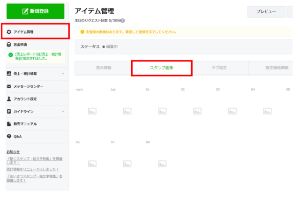The height and width of the screenshot is (198, 300).
Task: Switch to 販売価格情報 tab
Action: [x=270, y=68]
